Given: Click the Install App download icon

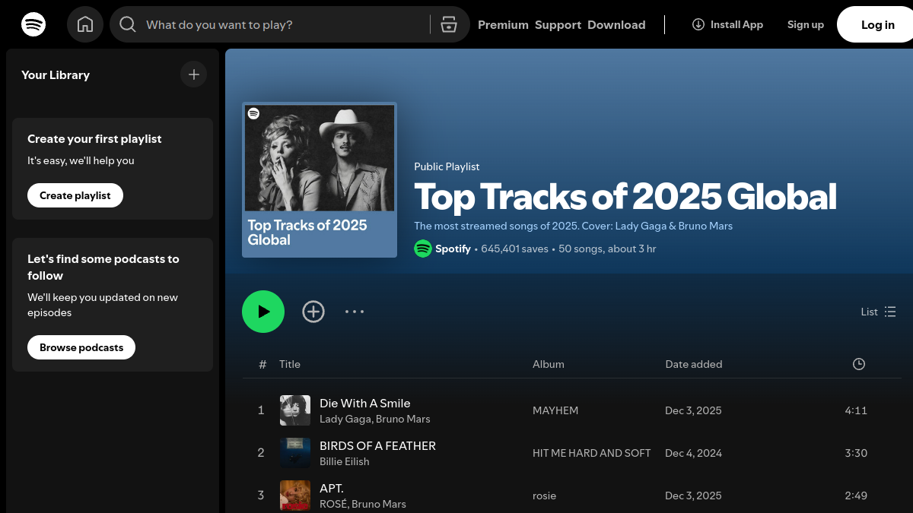Looking at the screenshot, I should point(698,24).
